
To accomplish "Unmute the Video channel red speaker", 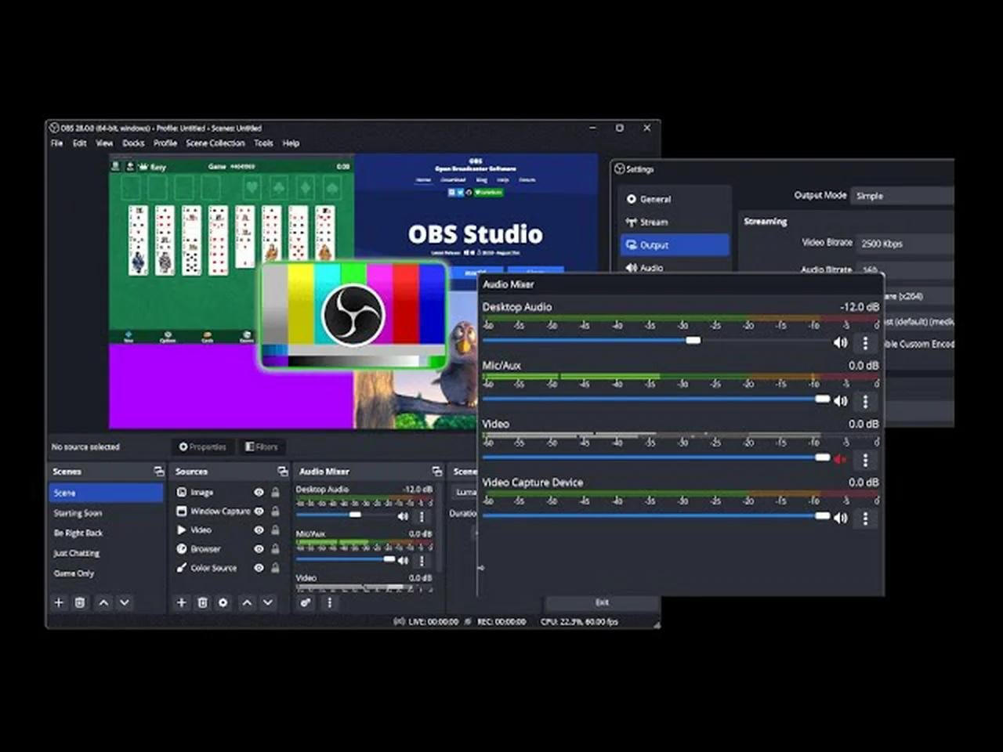I will click(840, 459).
